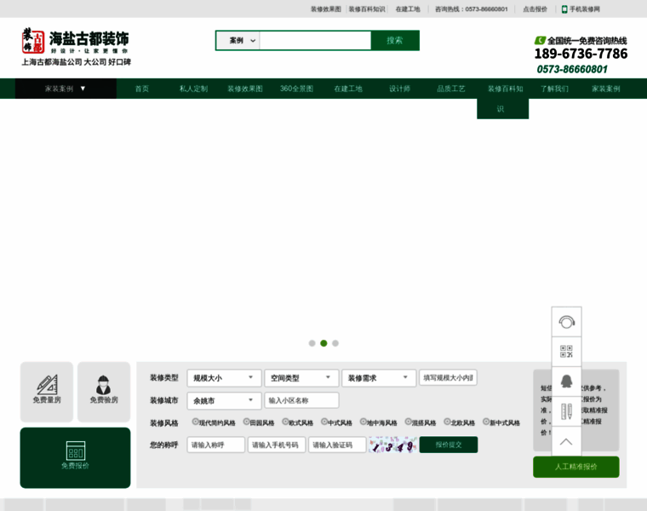Click hotline number 189-6736-7786

coord(581,54)
